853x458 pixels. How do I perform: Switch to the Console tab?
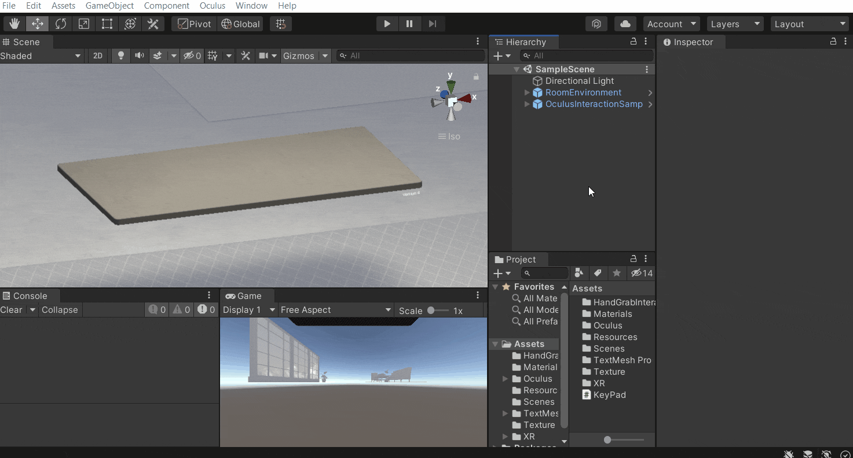click(x=25, y=296)
